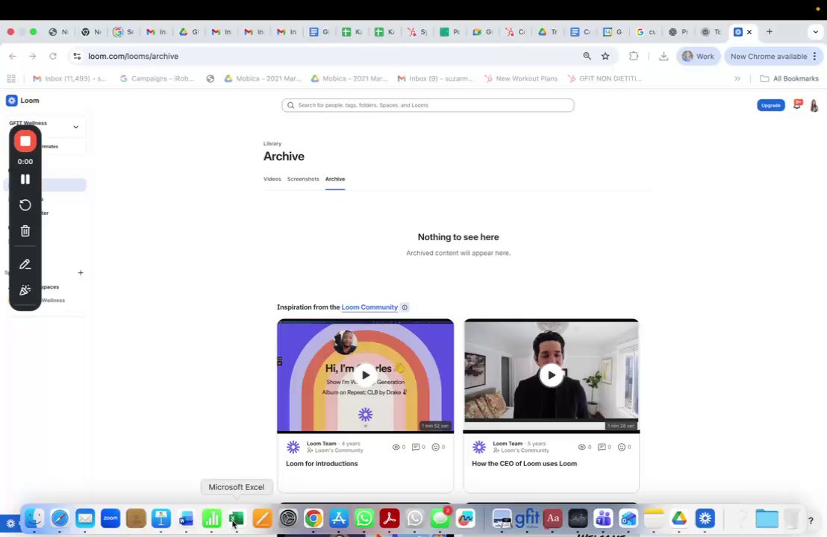The width and height of the screenshot is (827, 537).
Task: Open Adobe Acrobat from the Dock
Action: [389, 518]
